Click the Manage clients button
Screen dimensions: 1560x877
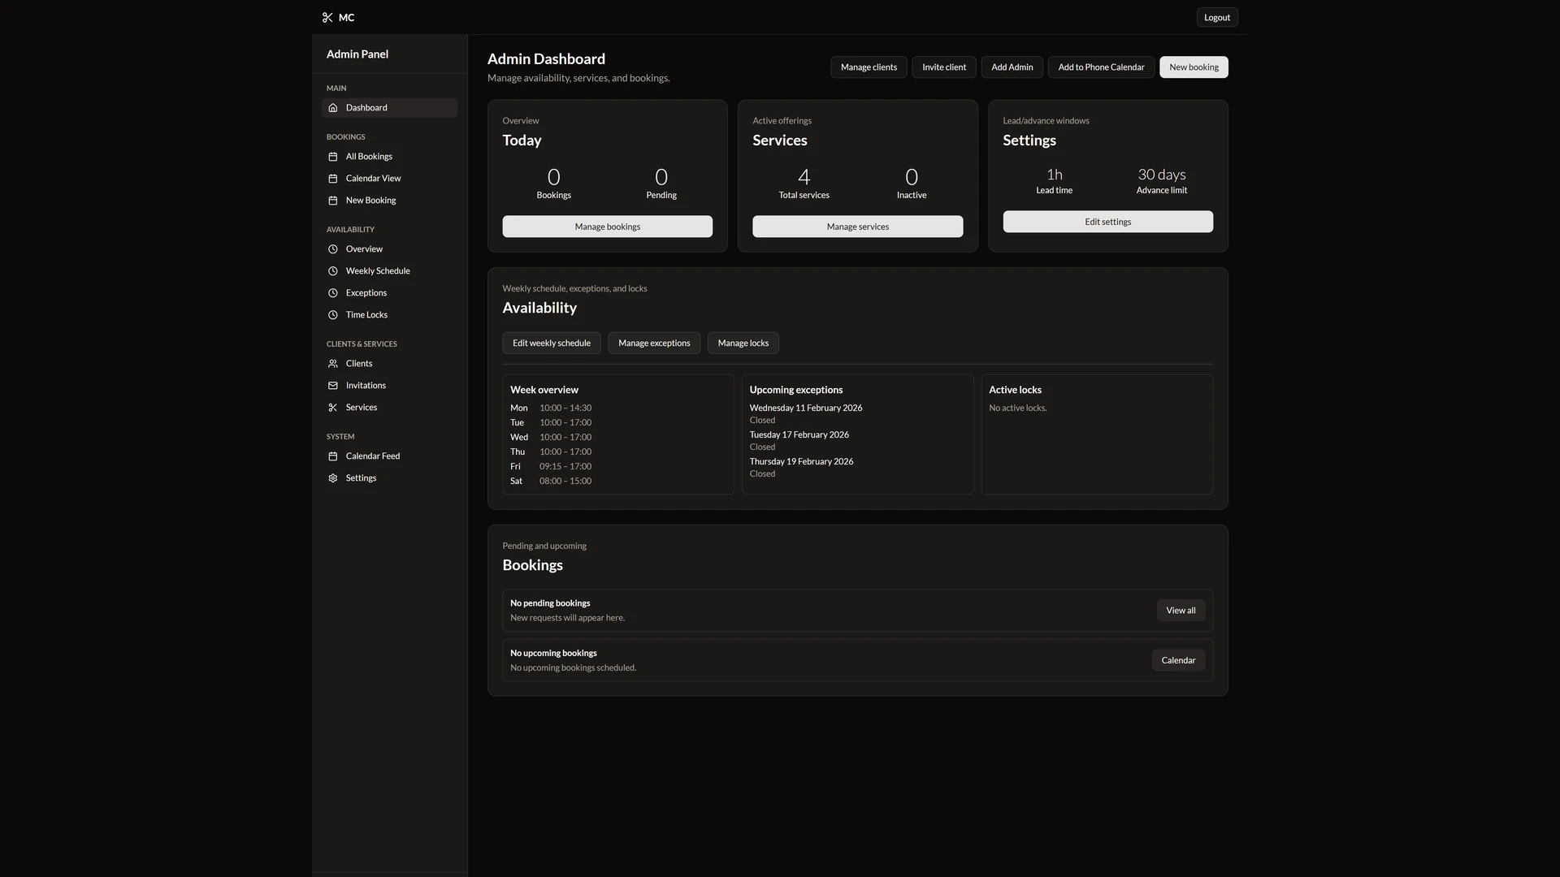coord(869,67)
